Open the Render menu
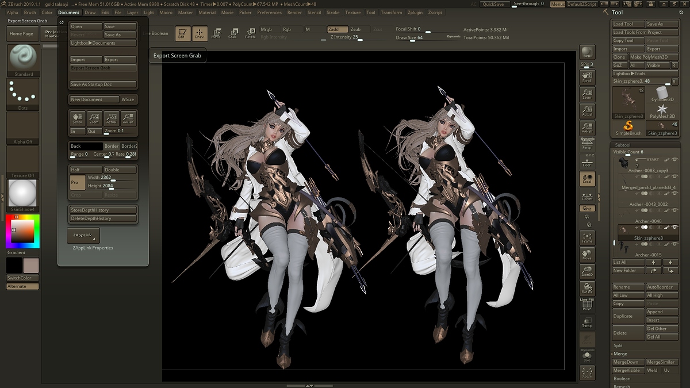690x388 pixels. click(294, 12)
